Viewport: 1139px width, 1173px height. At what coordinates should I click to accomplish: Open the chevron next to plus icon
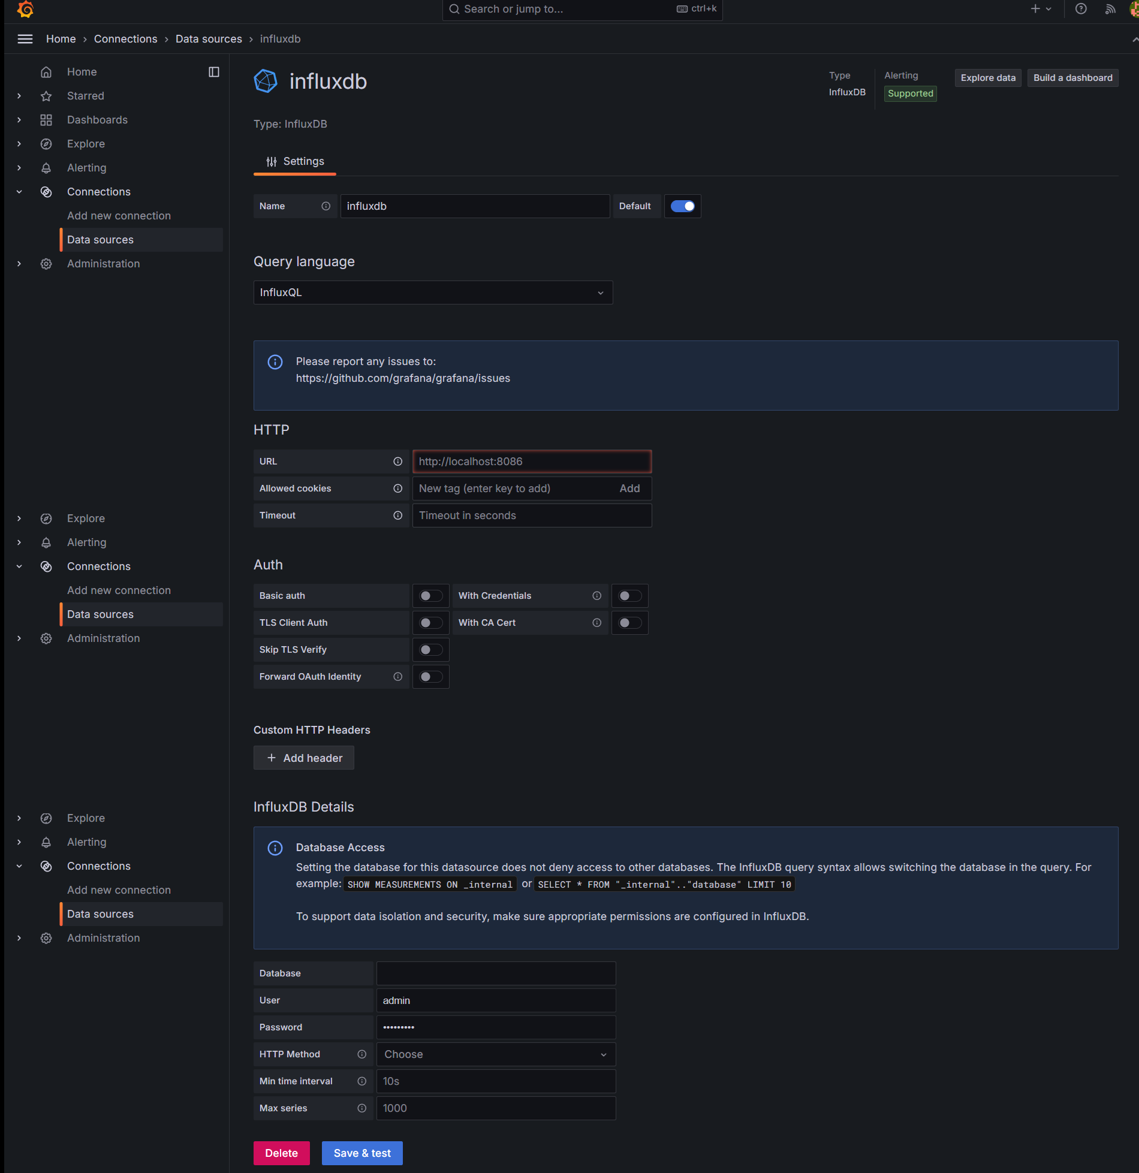coord(1048,9)
